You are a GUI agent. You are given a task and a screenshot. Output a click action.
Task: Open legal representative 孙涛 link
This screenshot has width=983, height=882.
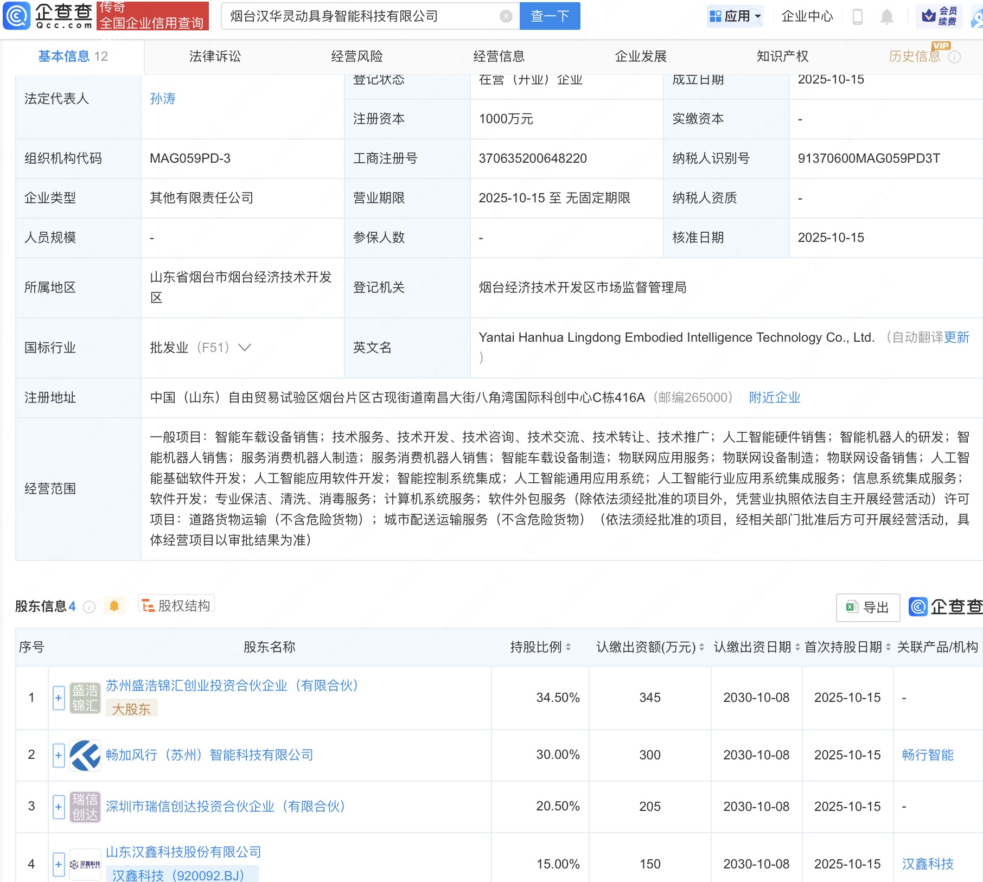[x=163, y=99]
